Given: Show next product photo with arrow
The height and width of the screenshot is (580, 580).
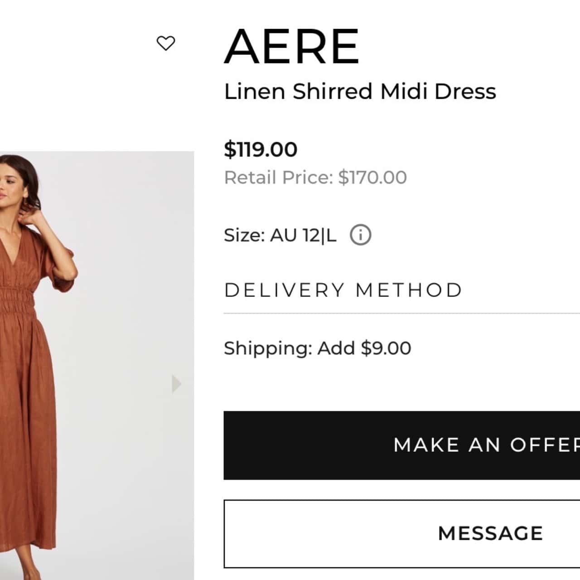Looking at the screenshot, I should pos(176,384).
